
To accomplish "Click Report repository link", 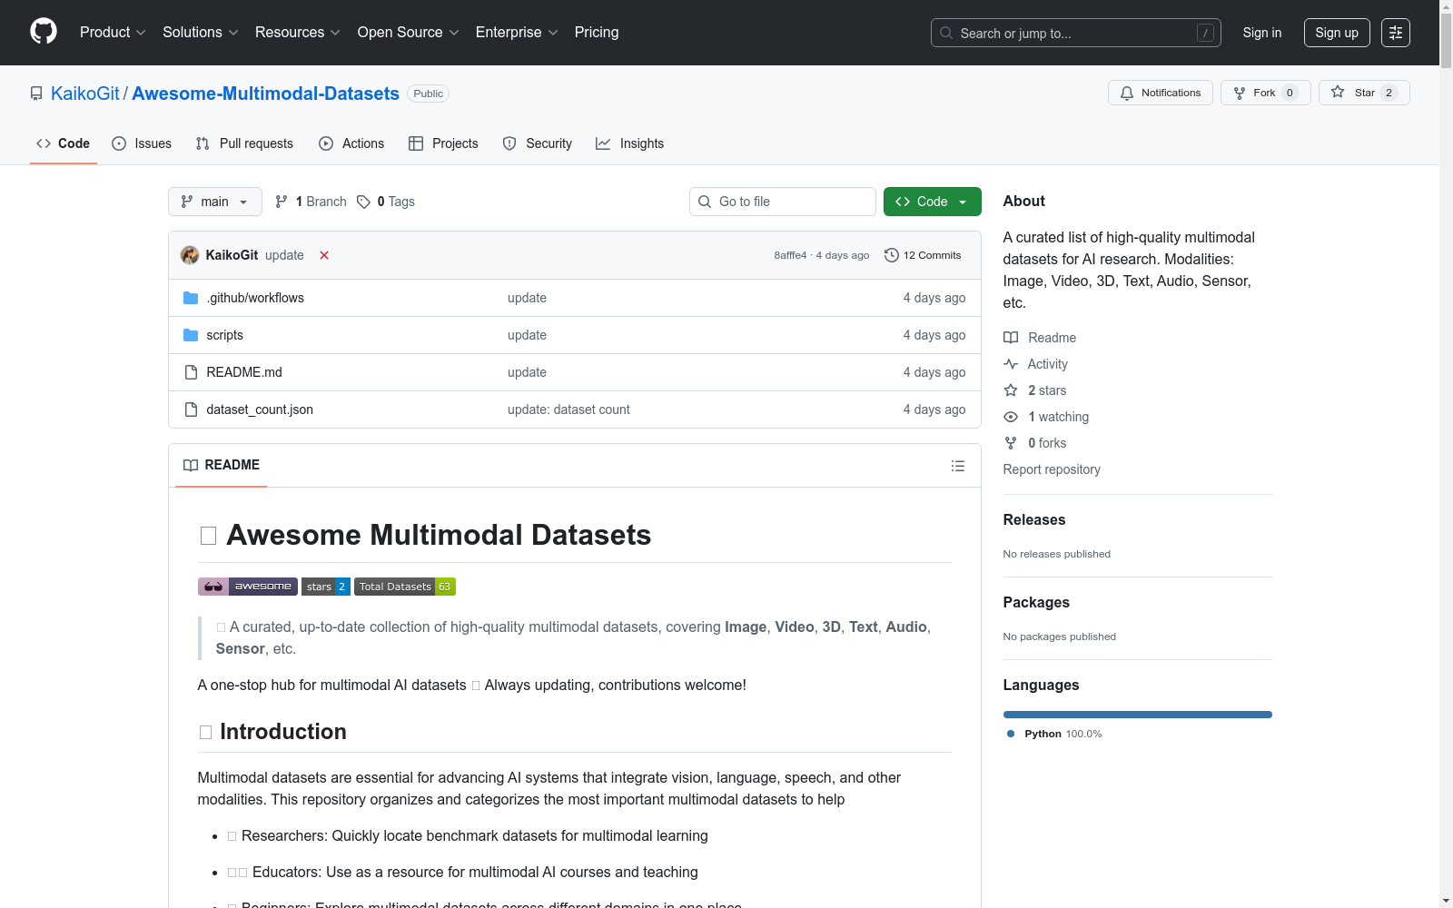I will coord(1052,469).
